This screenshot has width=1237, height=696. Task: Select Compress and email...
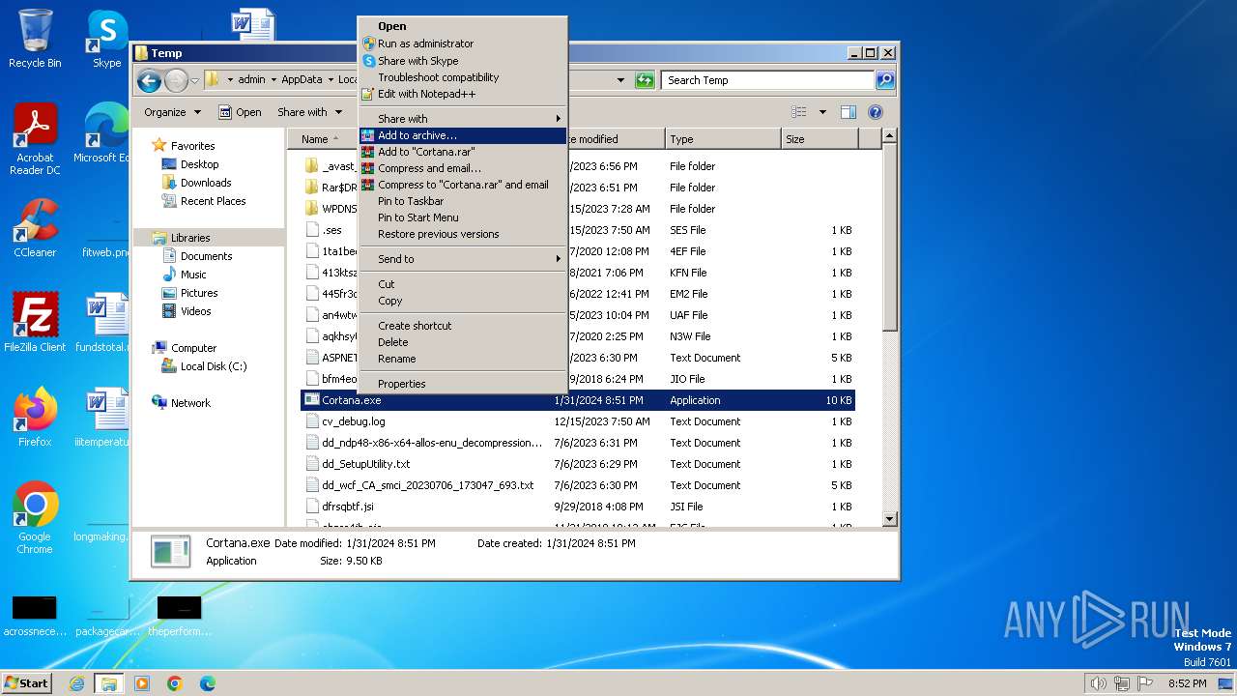(x=463, y=168)
